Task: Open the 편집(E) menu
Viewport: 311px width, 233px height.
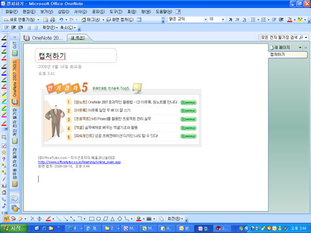Action: [x=29, y=12]
